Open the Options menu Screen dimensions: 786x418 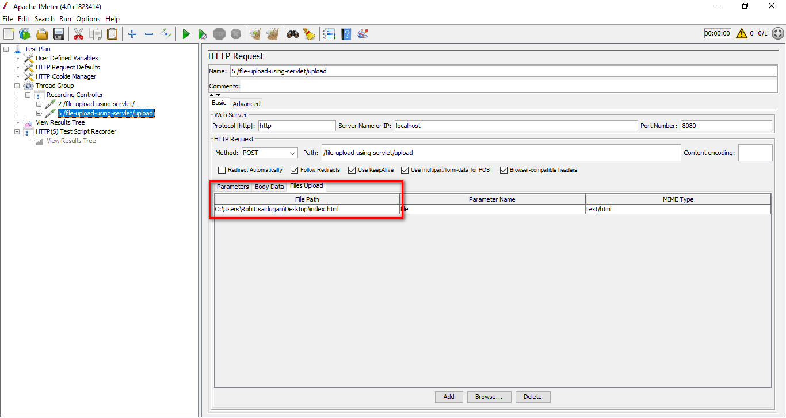(x=88, y=19)
